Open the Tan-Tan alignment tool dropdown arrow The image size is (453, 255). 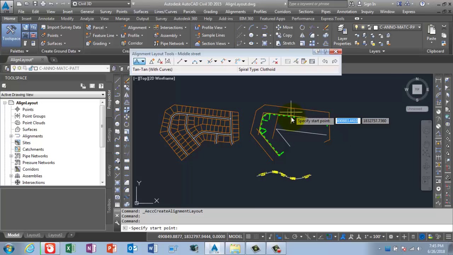click(143, 61)
